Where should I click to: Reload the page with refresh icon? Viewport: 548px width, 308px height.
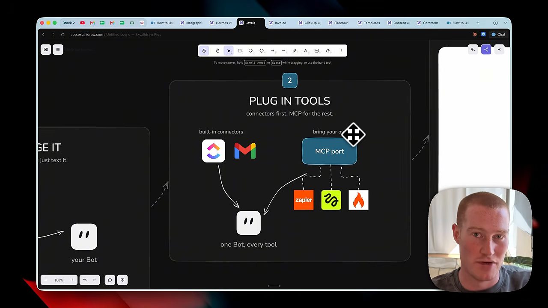pyautogui.click(x=63, y=34)
